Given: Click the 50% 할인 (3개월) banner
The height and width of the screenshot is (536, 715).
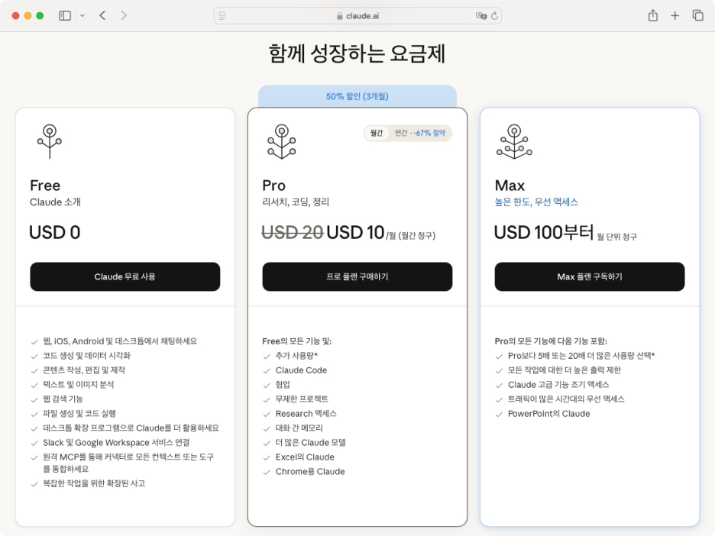Looking at the screenshot, I should [357, 96].
